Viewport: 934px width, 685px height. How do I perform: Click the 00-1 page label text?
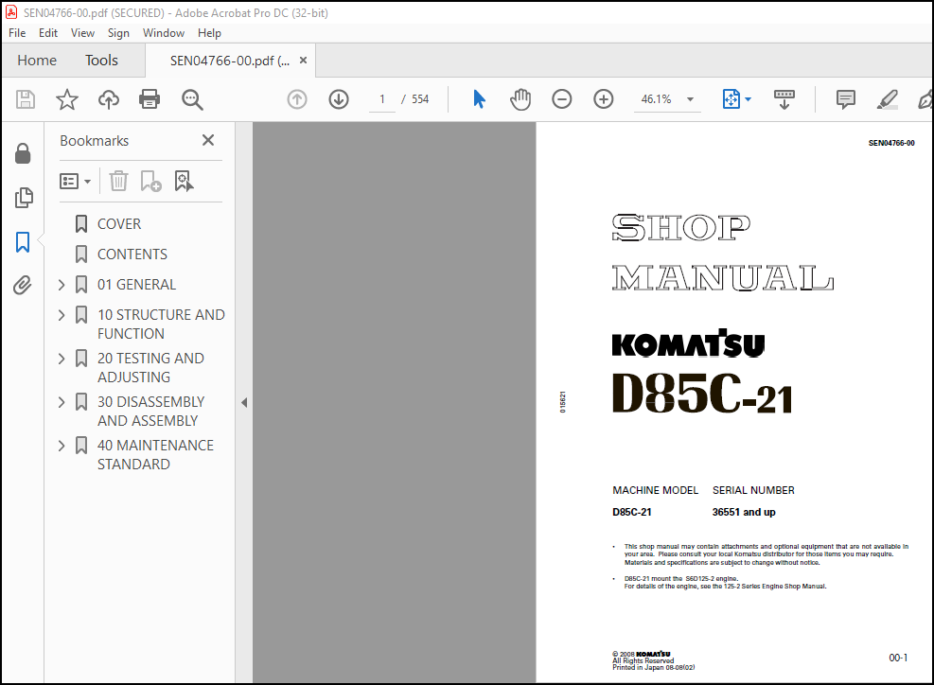point(898,658)
